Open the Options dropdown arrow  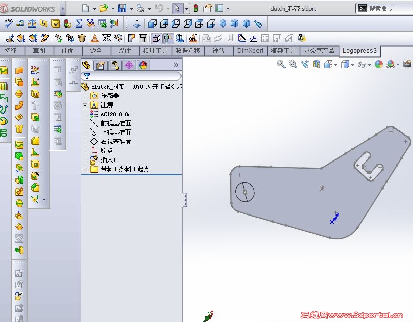[x=228, y=9]
